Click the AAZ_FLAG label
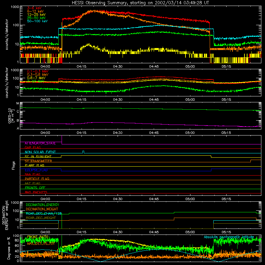Screen dimensions: 265x265 click(32, 183)
